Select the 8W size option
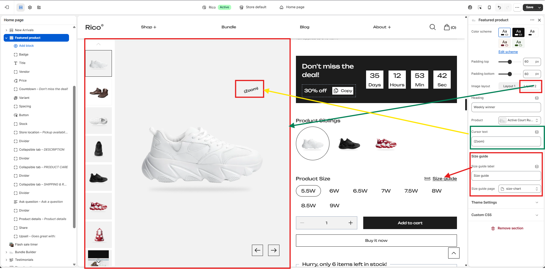 (437, 191)
